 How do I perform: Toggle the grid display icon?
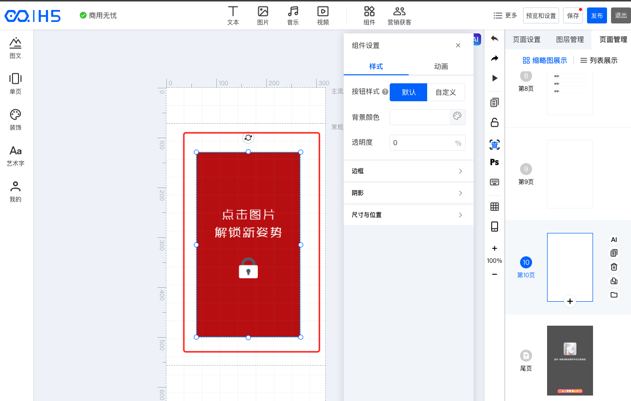[495, 206]
